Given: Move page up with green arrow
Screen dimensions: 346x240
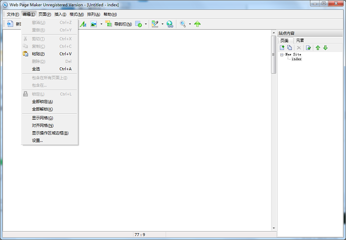Looking at the screenshot, I should tap(318, 48).
